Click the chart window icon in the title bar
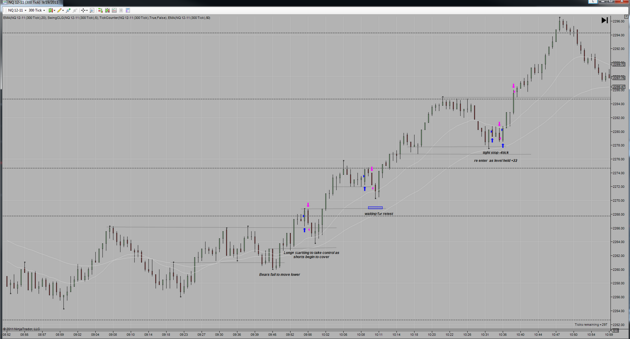The width and height of the screenshot is (630, 339). coord(4,2)
